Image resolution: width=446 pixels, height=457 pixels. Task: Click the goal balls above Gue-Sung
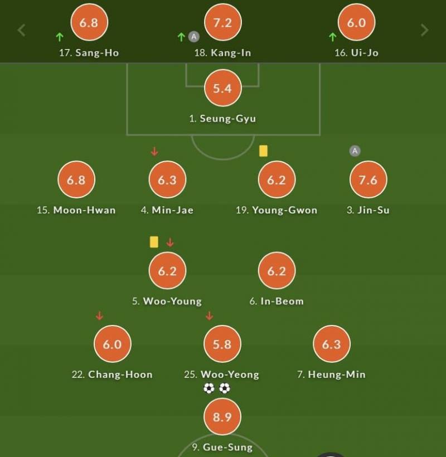217,388
